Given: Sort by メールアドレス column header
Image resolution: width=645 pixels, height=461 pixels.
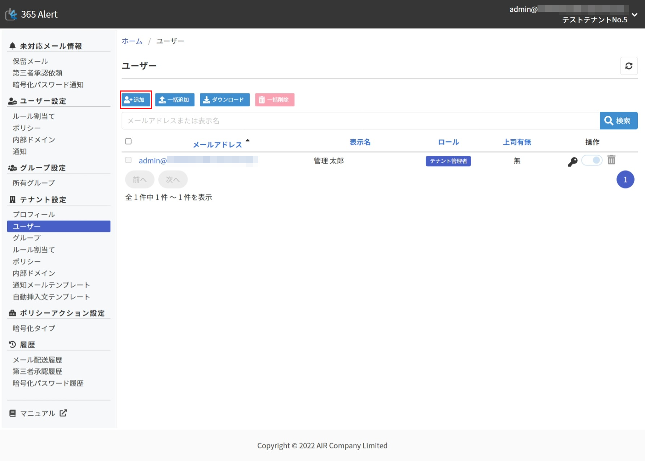Looking at the screenshot, I should point(217,145).
